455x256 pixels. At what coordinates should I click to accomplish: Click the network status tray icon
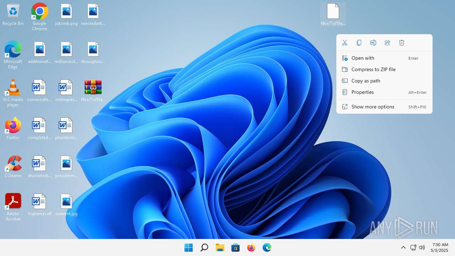coord(413,247)
